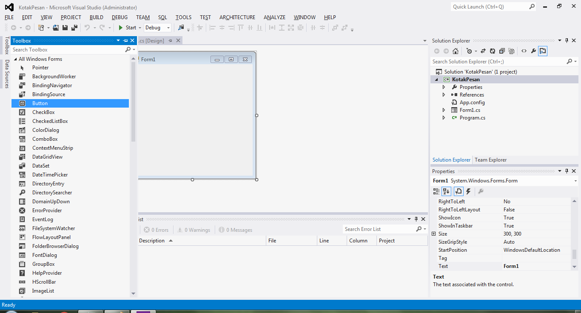Click the Start debugging button
The image size is (581, 313).
[x=127, y=28]
